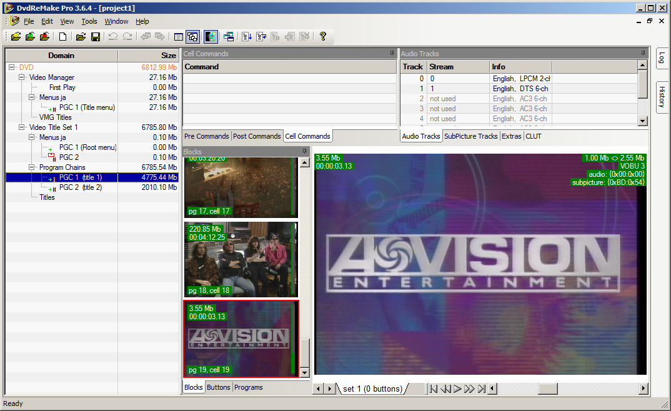Switch to CLUT tab
Image resolution: width=671 pixels, height=411 pixels.
533,136
